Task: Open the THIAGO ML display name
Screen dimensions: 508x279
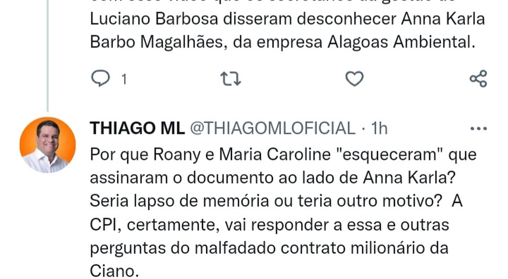Action: (x=137, y=128)
